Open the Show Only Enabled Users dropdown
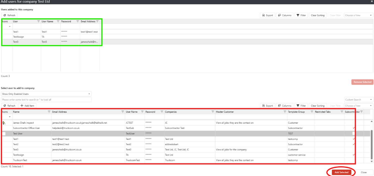Viewport: 374px width, 176px height. click(x=46, y=94)
